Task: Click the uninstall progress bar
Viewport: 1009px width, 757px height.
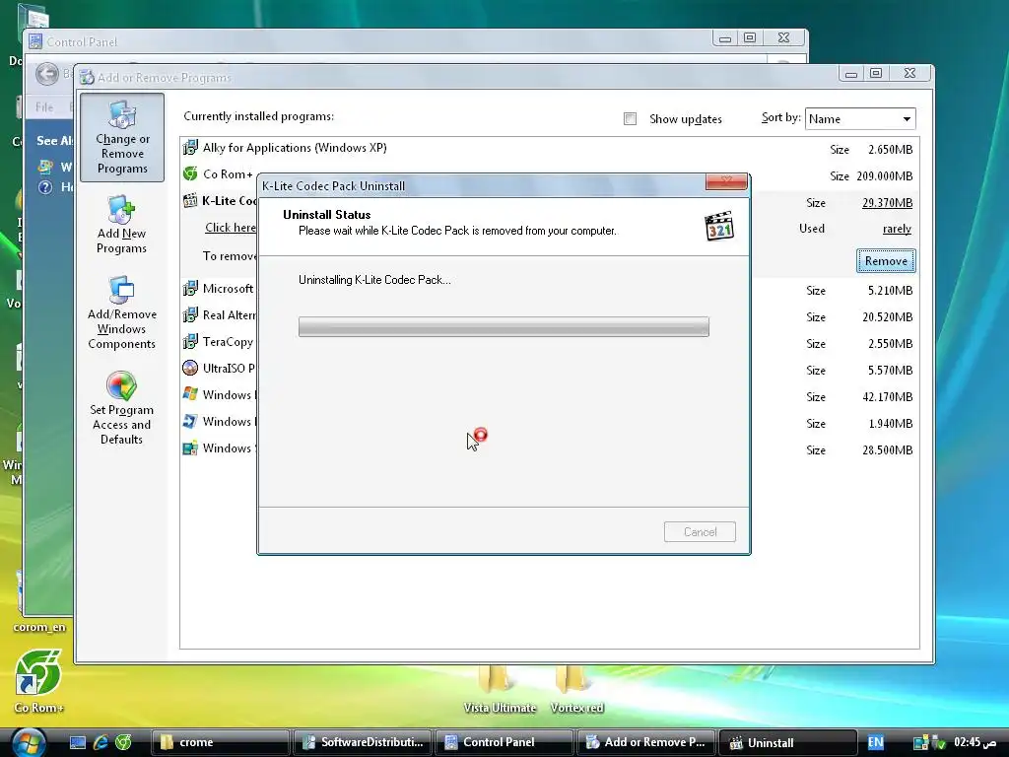Action: pyautogui.click(x=504, y=326)
